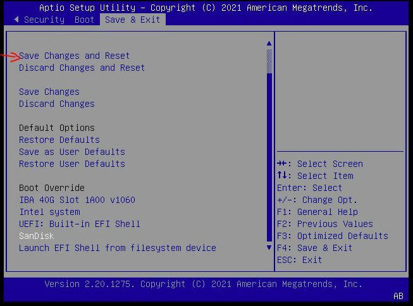Select Intel system boot override
Screen dimensions: 413x306
(x=49, y=212)
